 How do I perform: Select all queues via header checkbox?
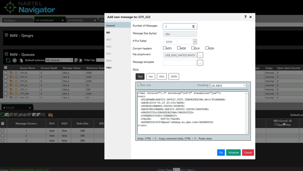tap(5, 68)
